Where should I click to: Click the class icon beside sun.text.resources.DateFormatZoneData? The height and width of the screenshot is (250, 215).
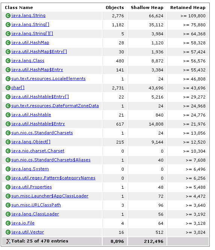tap(8, 106)
